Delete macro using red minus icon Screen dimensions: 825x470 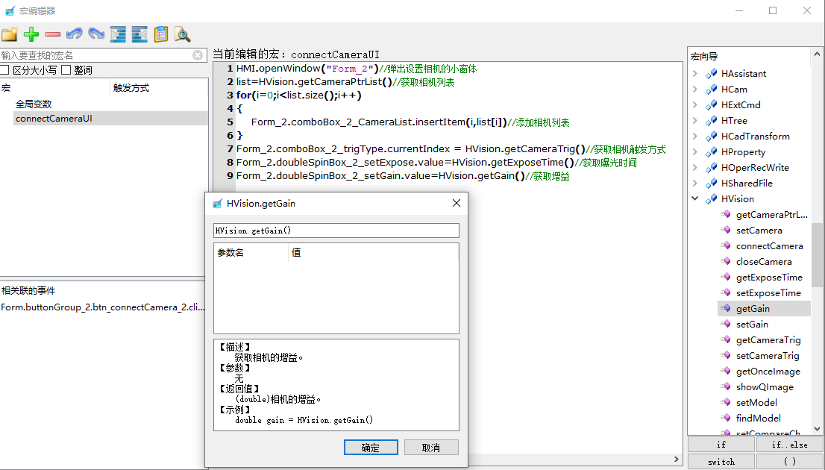53,34
